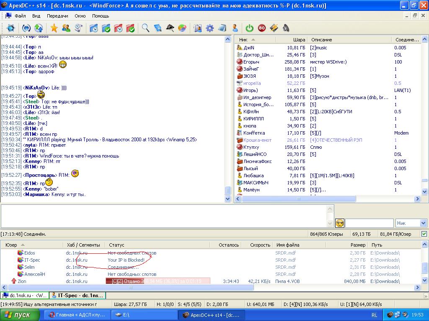Open Settings gear icon in toolbar

210,28
